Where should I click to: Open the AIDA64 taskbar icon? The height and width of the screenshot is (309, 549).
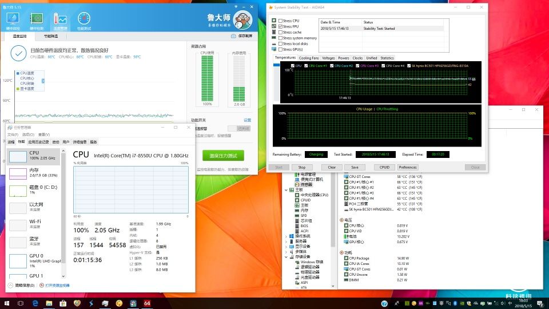(147, 303)
